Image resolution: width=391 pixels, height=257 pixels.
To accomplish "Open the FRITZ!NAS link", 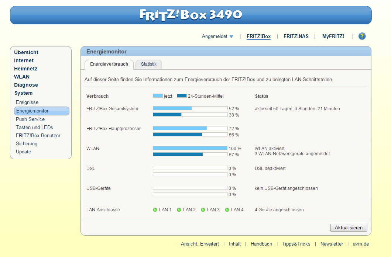I will [x=296, y=36].
